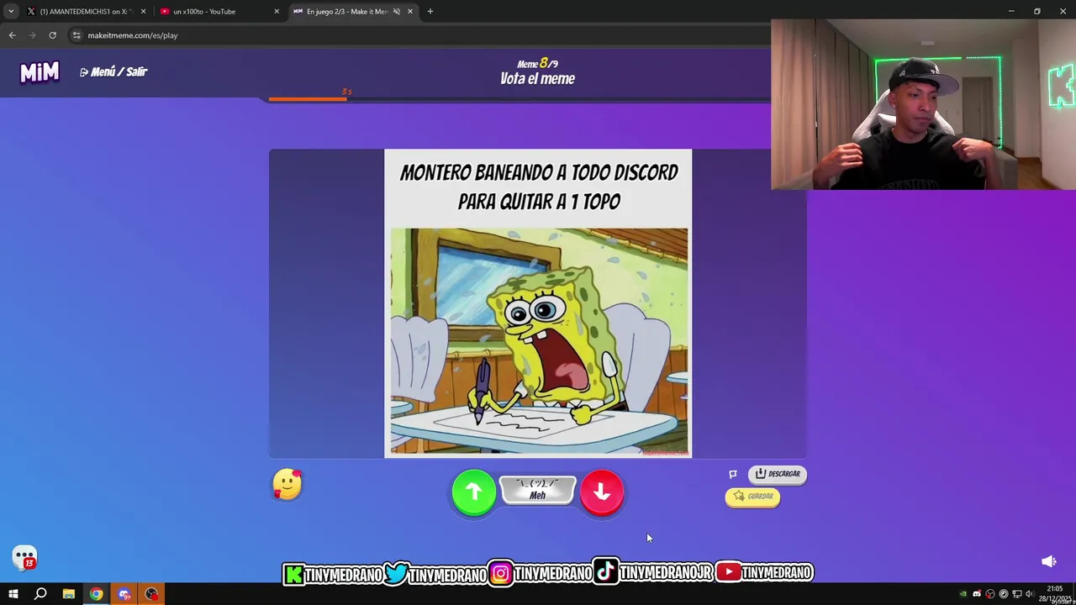1076x605 pixels.
Task: Downvote the meme with red arrow
Action: pyautogui.click(x=602, y=492)
